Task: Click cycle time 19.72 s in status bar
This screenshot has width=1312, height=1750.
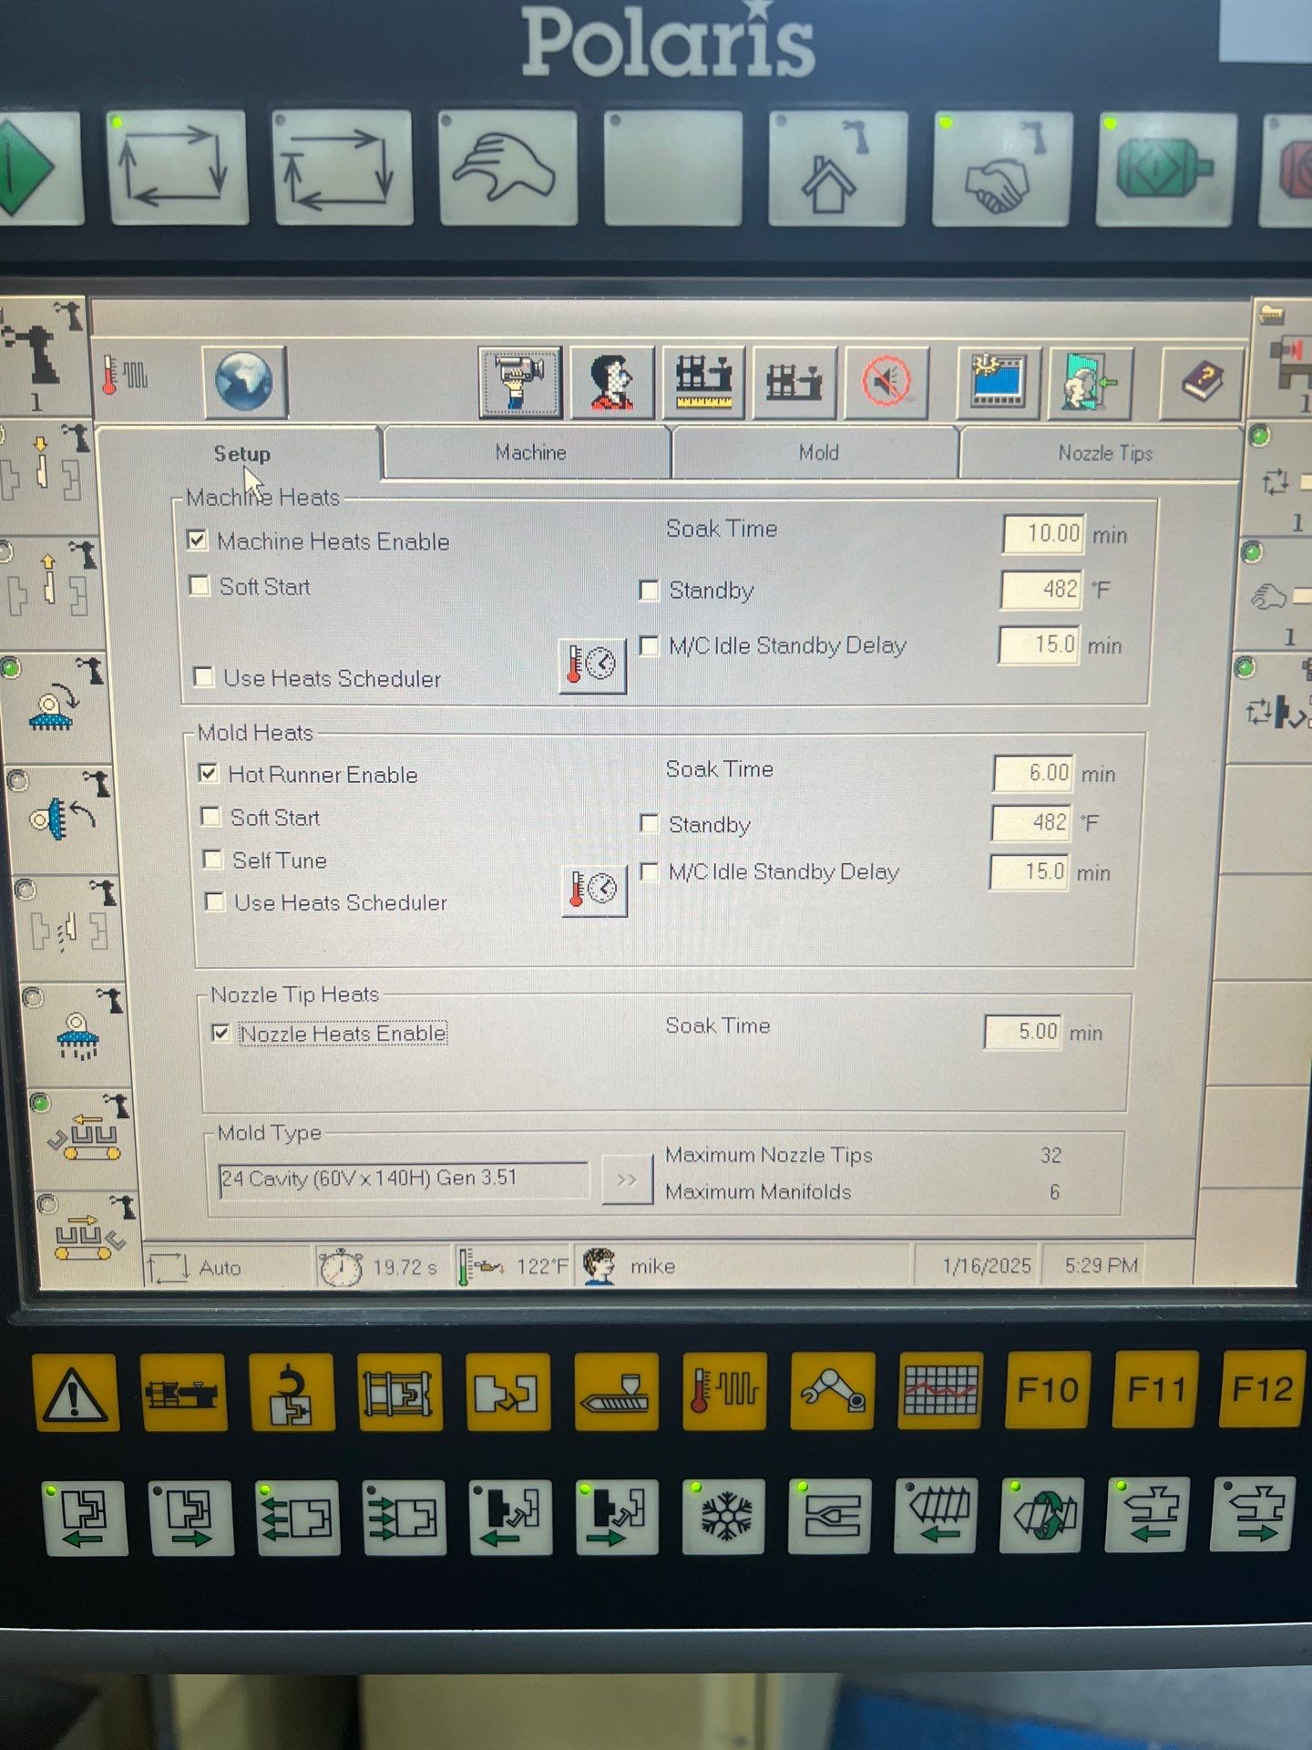Action: (x=405, y=1267)
